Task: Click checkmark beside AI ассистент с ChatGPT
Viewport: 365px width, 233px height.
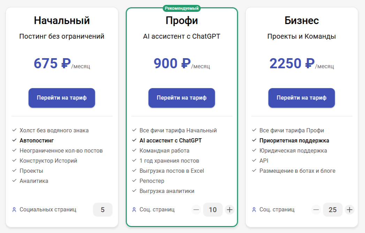Action: [134, 140]
